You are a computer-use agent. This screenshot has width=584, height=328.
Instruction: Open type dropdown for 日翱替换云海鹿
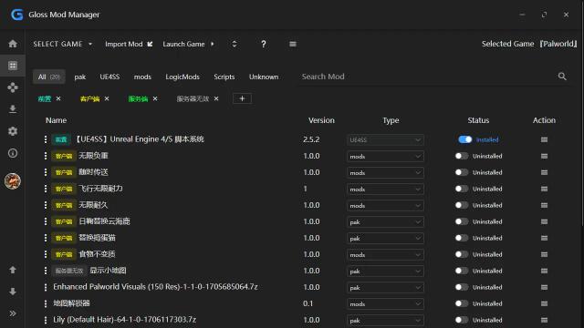click(385, 221)
